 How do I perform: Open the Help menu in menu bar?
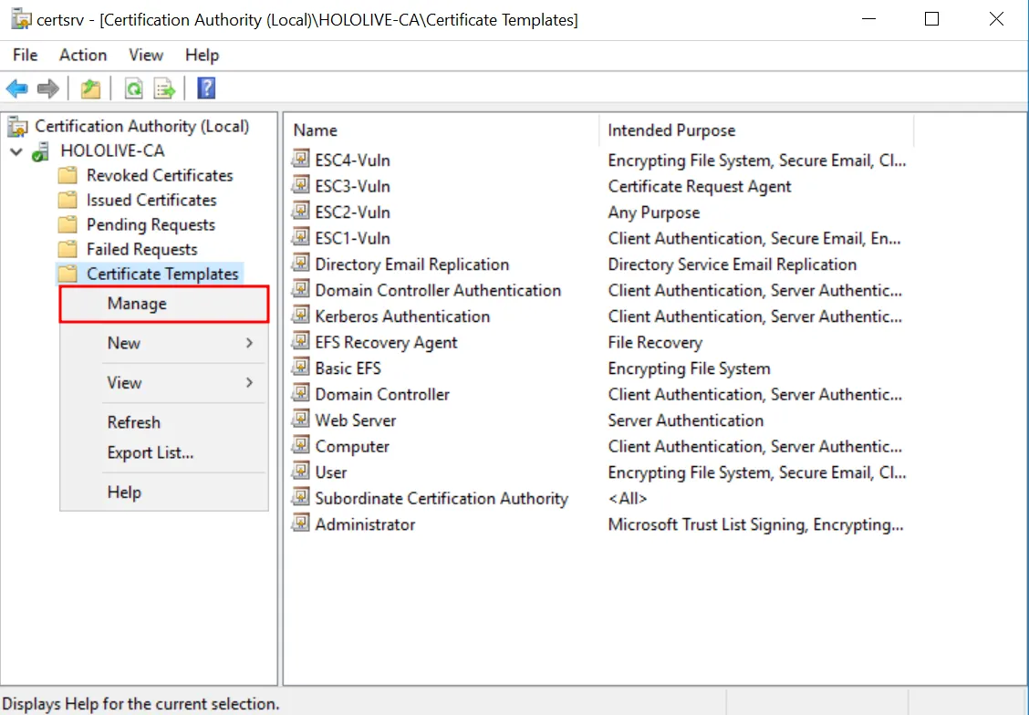[x=202, y=55]
